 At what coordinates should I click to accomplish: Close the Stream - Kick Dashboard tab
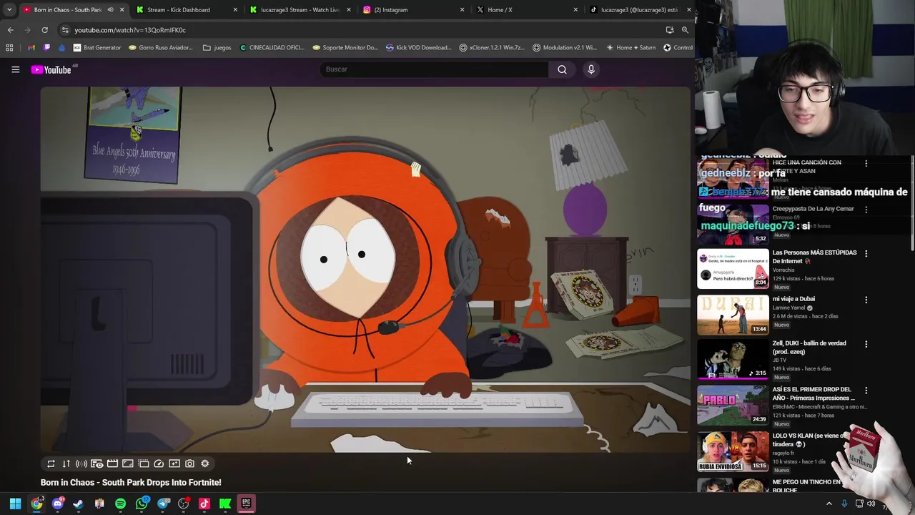(235, 10)
